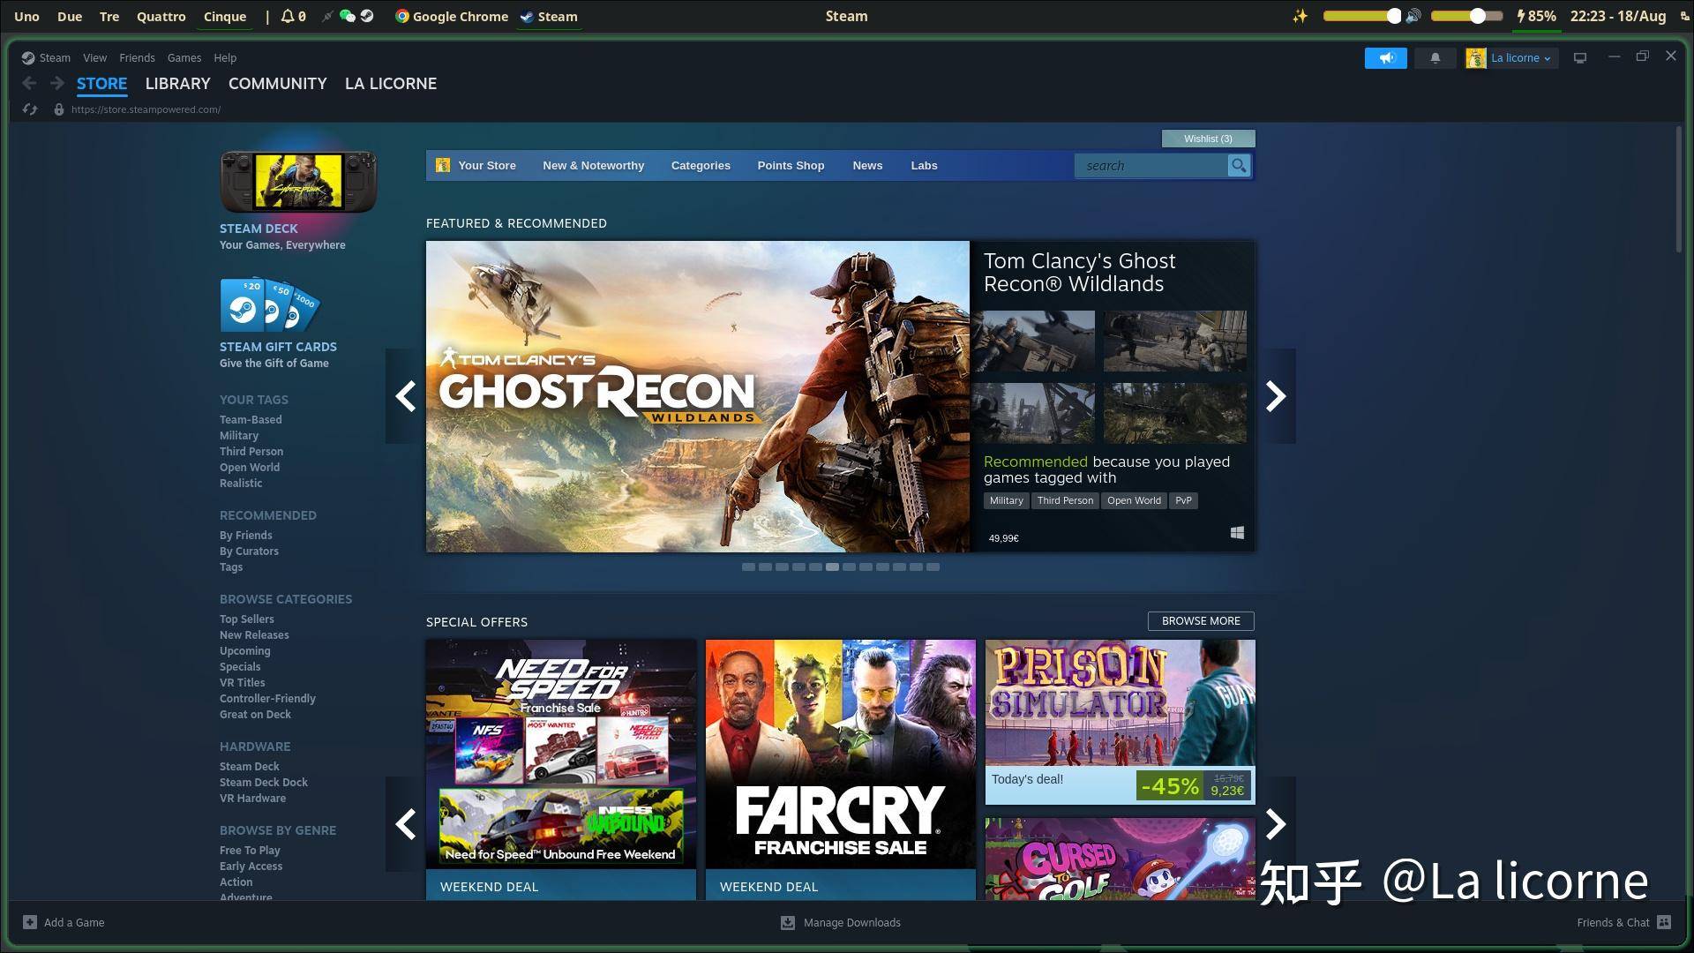This screenshot has width=1694, height=953.
Task: Open the Steam Deck promo image
Action: [x=298, y=182]
